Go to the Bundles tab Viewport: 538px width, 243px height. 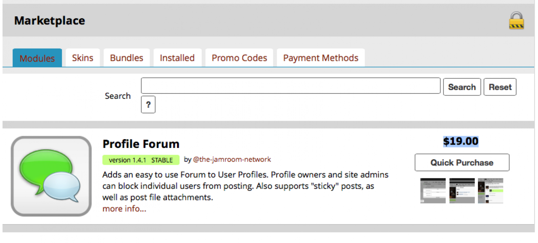pos(127,58)
